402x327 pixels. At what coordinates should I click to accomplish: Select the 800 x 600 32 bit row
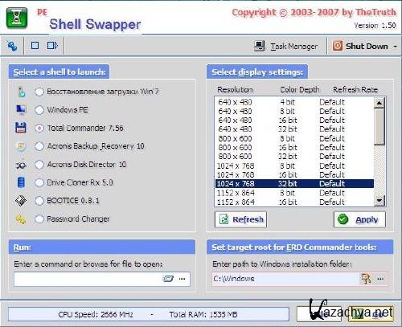point(294,157)
